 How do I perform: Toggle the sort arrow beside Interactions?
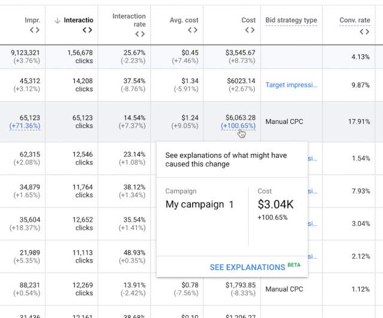(x=57, y=20)
